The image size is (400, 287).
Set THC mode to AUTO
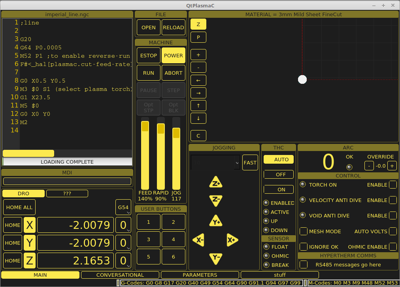click(x=279, y=159)
